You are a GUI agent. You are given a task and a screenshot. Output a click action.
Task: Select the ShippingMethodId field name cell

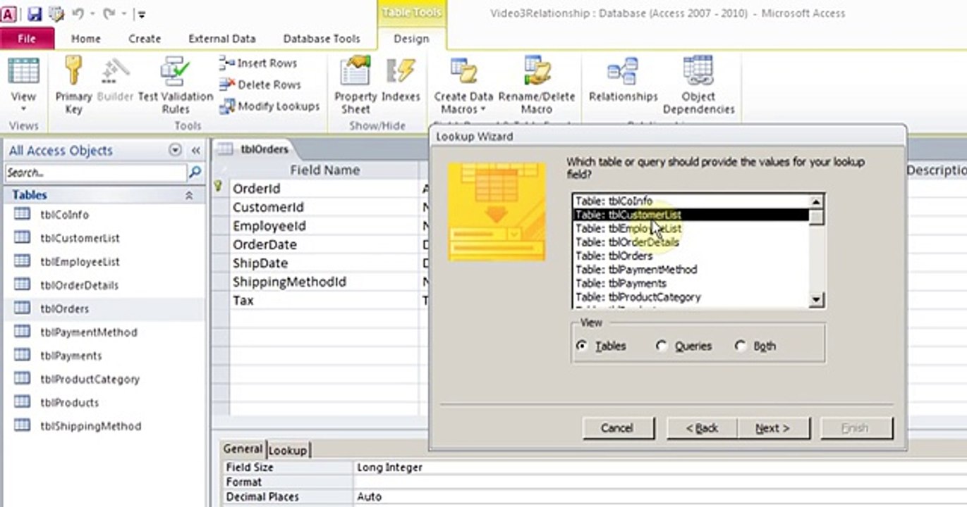(x=324, y=282)
